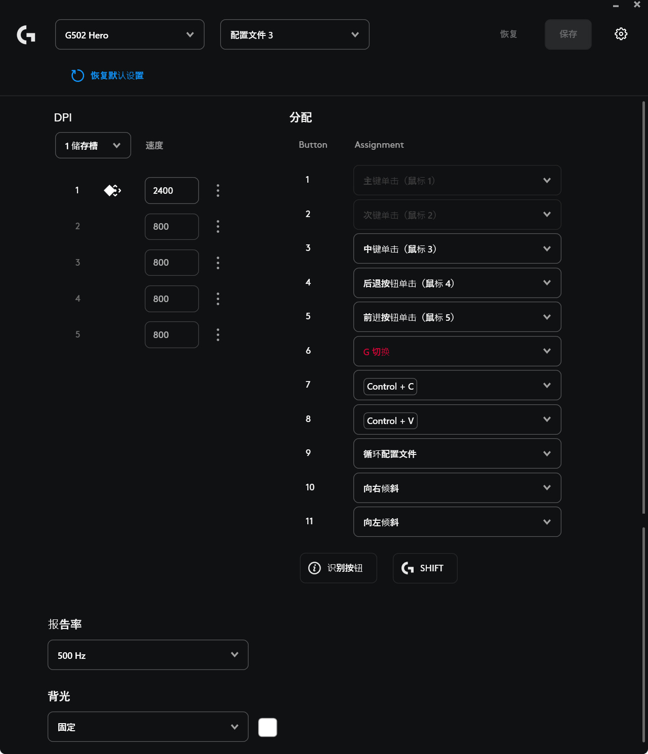This screenshot has width=648, height=754.
Task: Click the 分配 section heading
Action: click(301, 117)
